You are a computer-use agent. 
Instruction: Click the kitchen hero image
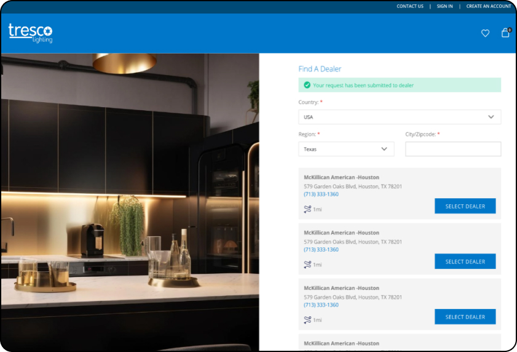pos(130,202)
